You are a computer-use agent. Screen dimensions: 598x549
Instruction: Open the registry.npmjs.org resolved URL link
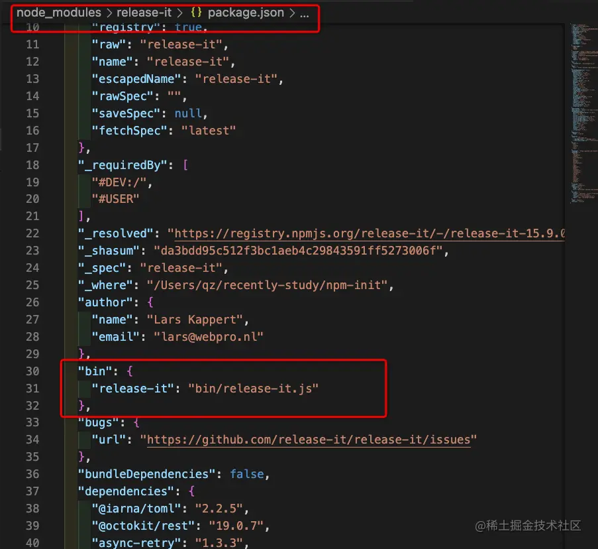370,233
